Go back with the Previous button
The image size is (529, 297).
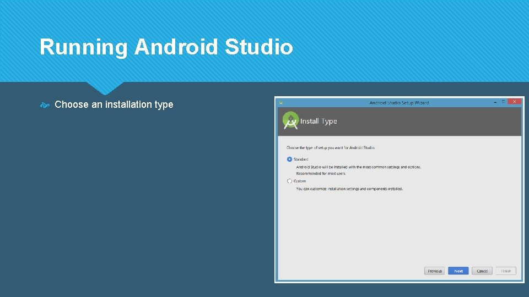click(435, 271)
